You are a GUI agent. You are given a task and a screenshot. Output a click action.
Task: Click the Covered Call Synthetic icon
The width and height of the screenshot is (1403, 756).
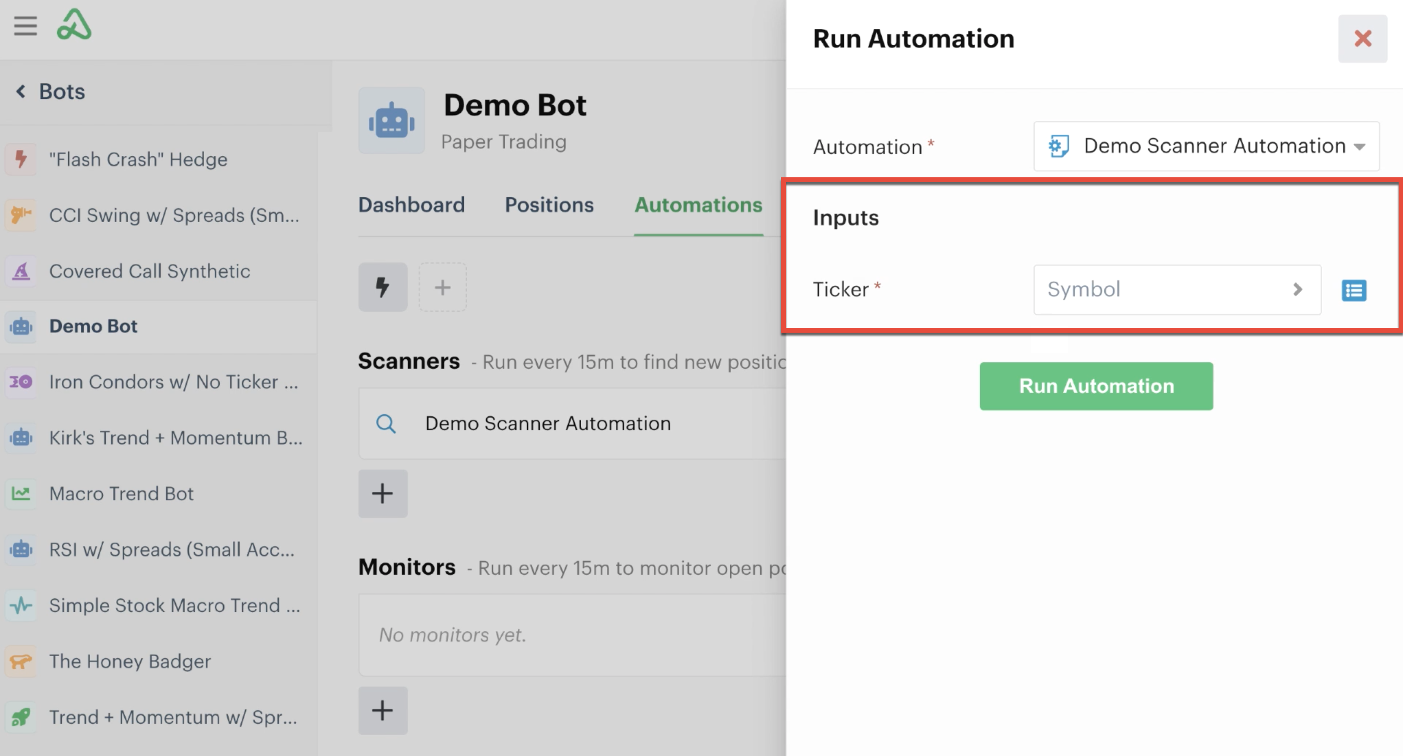(20, 271)
